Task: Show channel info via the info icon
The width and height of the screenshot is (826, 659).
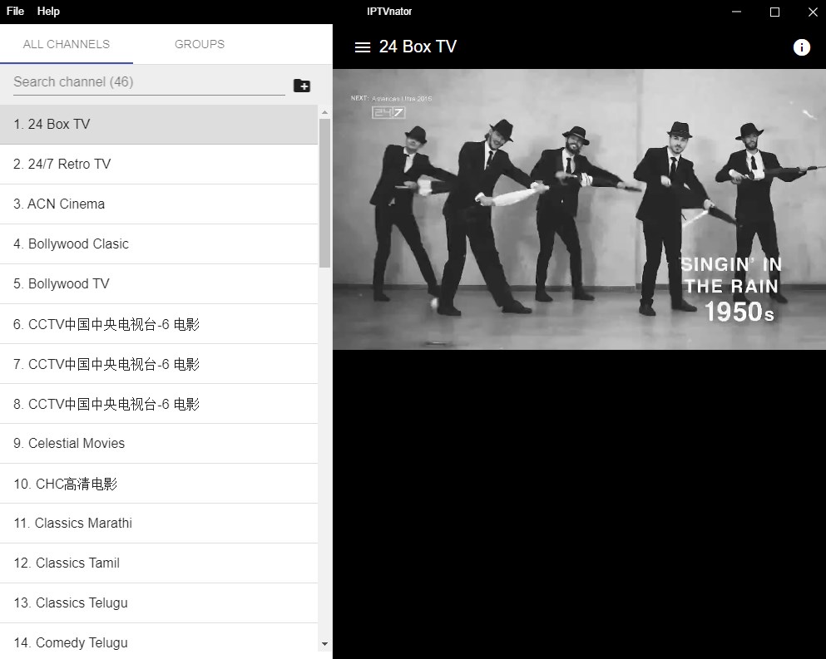Action: click(x=800, y=47)
